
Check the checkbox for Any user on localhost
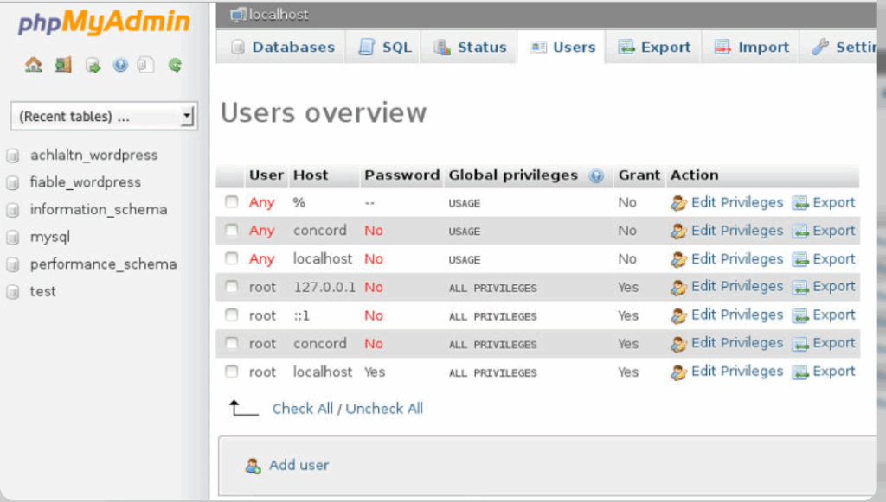tap(231, 258)
